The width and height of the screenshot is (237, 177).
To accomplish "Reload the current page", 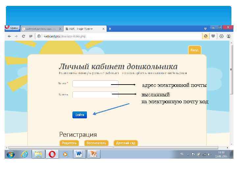I will point(23,36).
